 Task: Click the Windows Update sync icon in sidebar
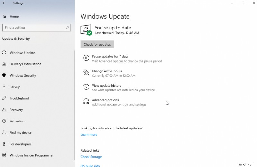tap(4, 53)
